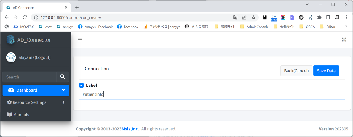Click the media control music note icon

click(x=337, y=17)
